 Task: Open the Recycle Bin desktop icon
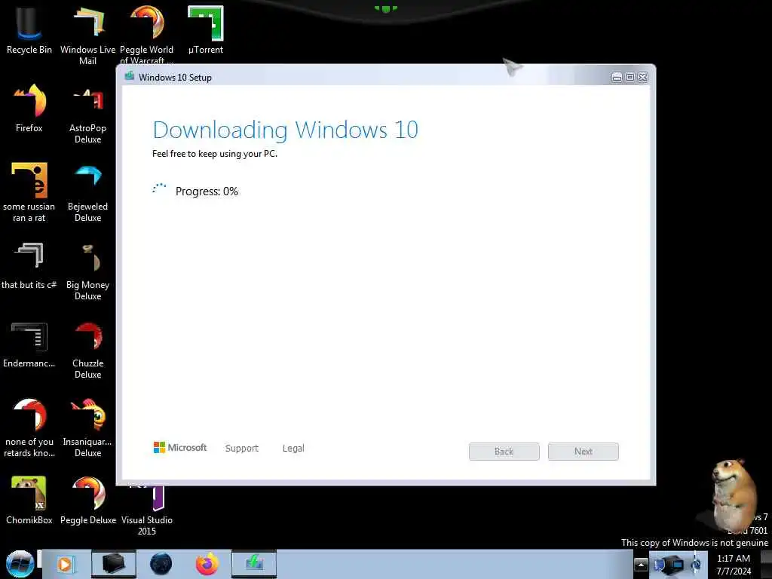point(29,29)
